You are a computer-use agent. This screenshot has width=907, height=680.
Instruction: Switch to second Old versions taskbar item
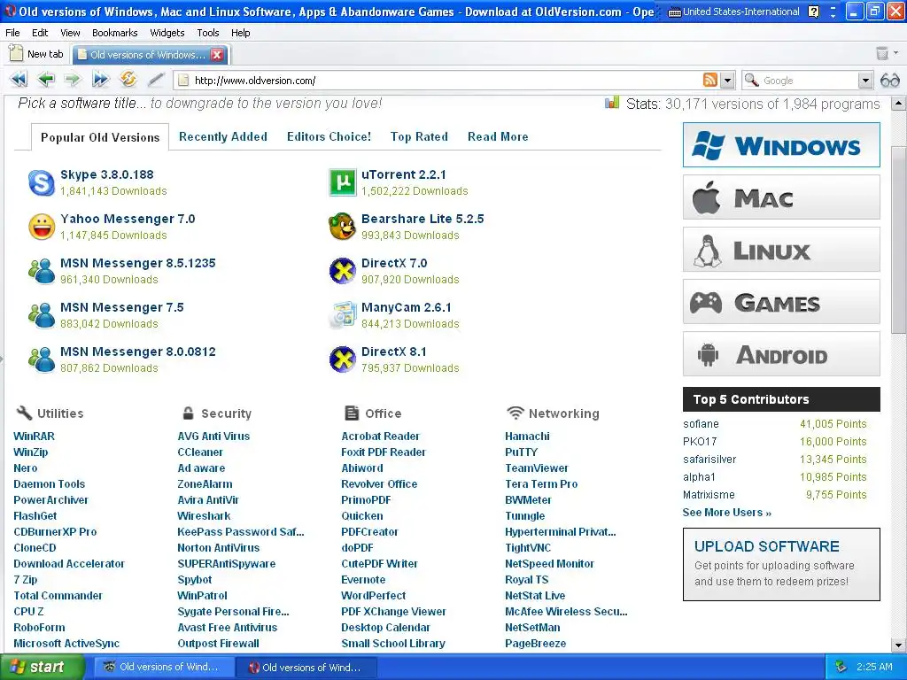click(x=306, y=668)
